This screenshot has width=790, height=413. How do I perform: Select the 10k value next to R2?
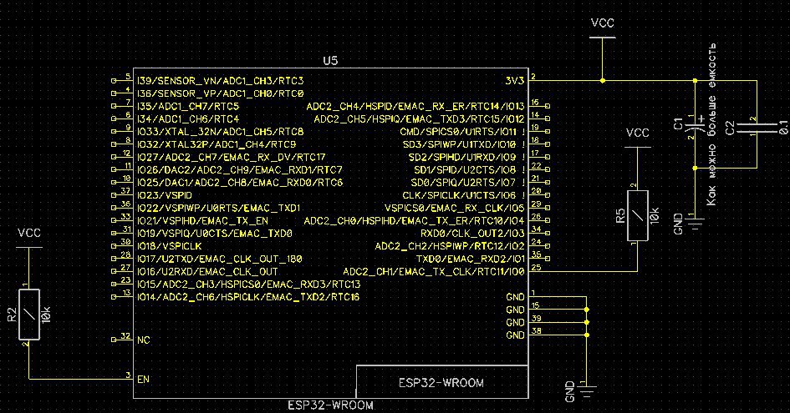pos(46,315)
